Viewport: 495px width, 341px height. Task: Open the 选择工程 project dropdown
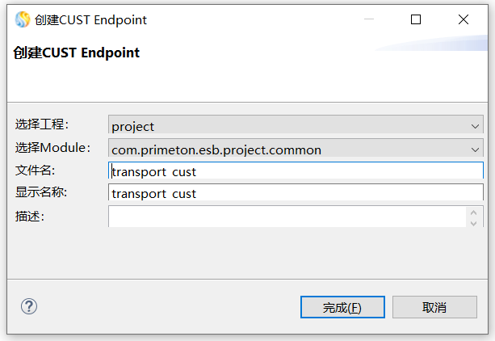[296, 126]
